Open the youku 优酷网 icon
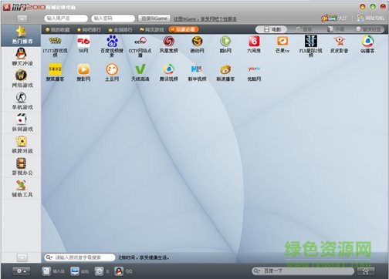 [x=254, y=69]
